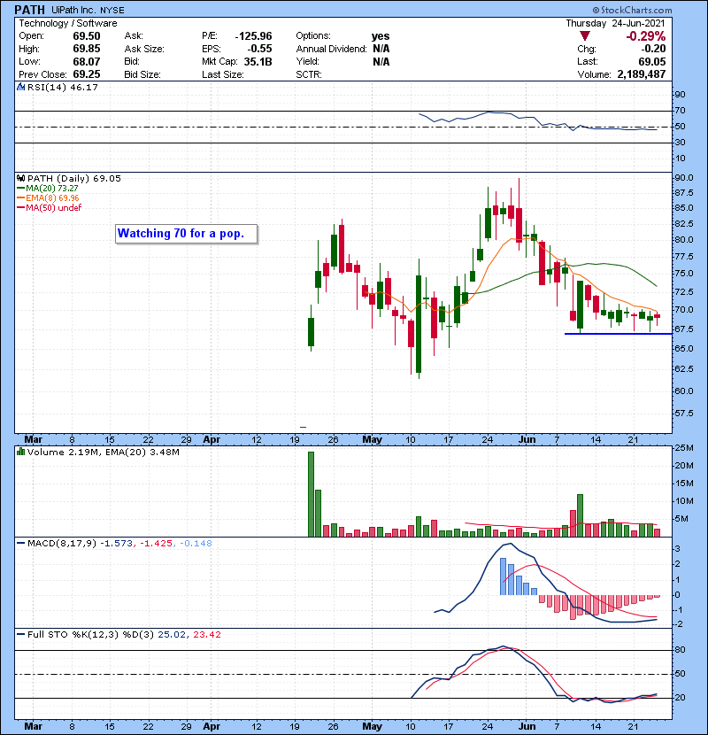Click the Chg value -0.20
Image resolution: width=708 pixels, height=735 pixels.
[653, 49]
